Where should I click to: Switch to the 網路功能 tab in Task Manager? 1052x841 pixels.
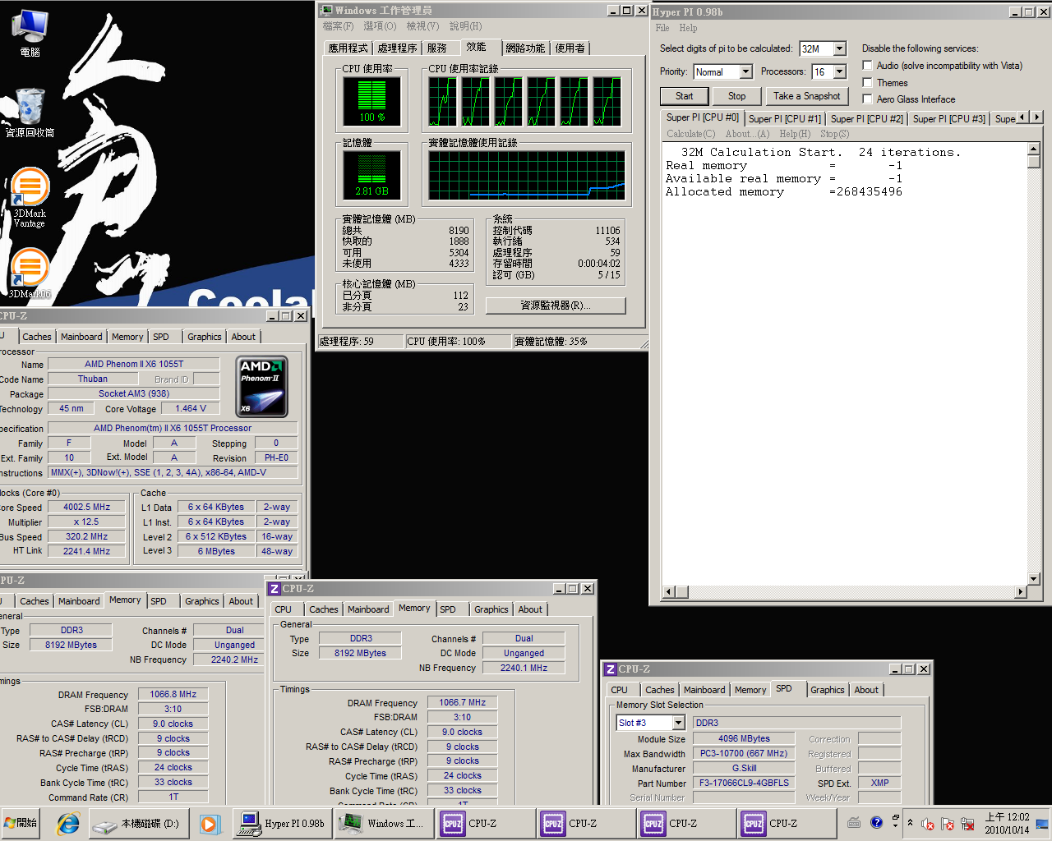coord(525,48)
